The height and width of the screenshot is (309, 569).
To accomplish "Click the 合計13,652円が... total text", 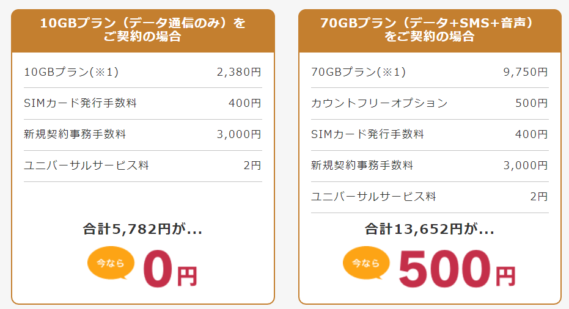I will (x=430, y=230).
